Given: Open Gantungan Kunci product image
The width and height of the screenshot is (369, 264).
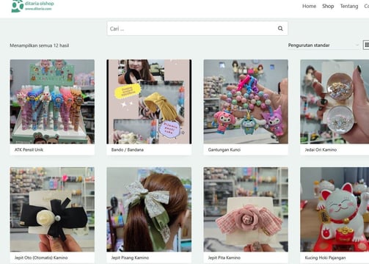Looking at the screenshot, I should click(x=246, y=101).
